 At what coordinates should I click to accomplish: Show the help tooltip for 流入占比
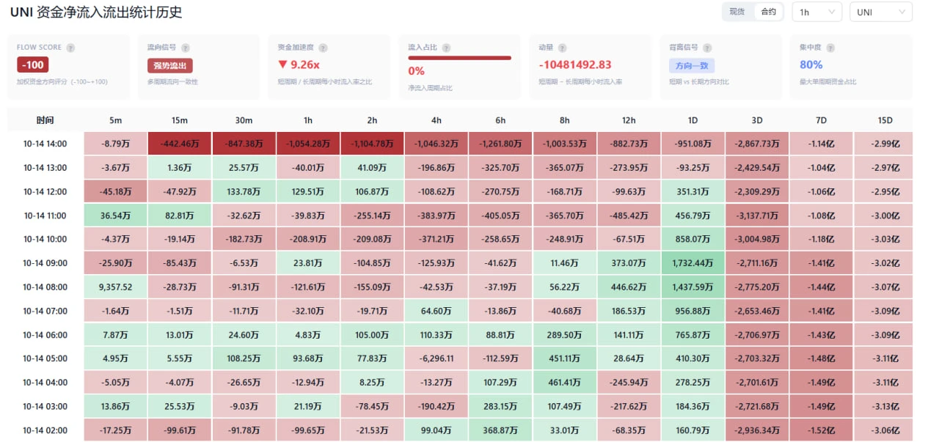445,48
